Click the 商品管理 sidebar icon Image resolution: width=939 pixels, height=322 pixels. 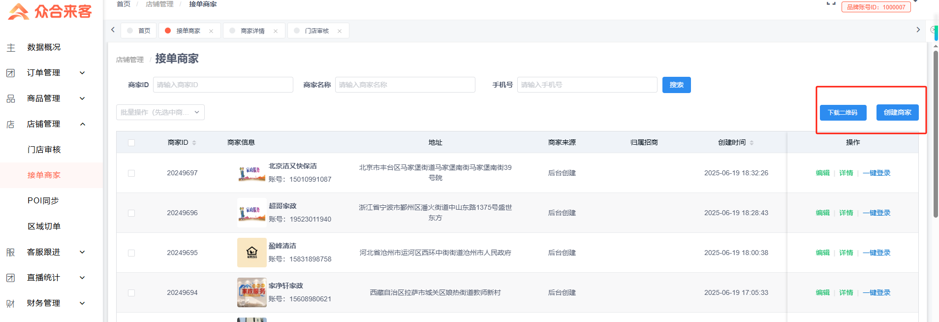point(10,99)
